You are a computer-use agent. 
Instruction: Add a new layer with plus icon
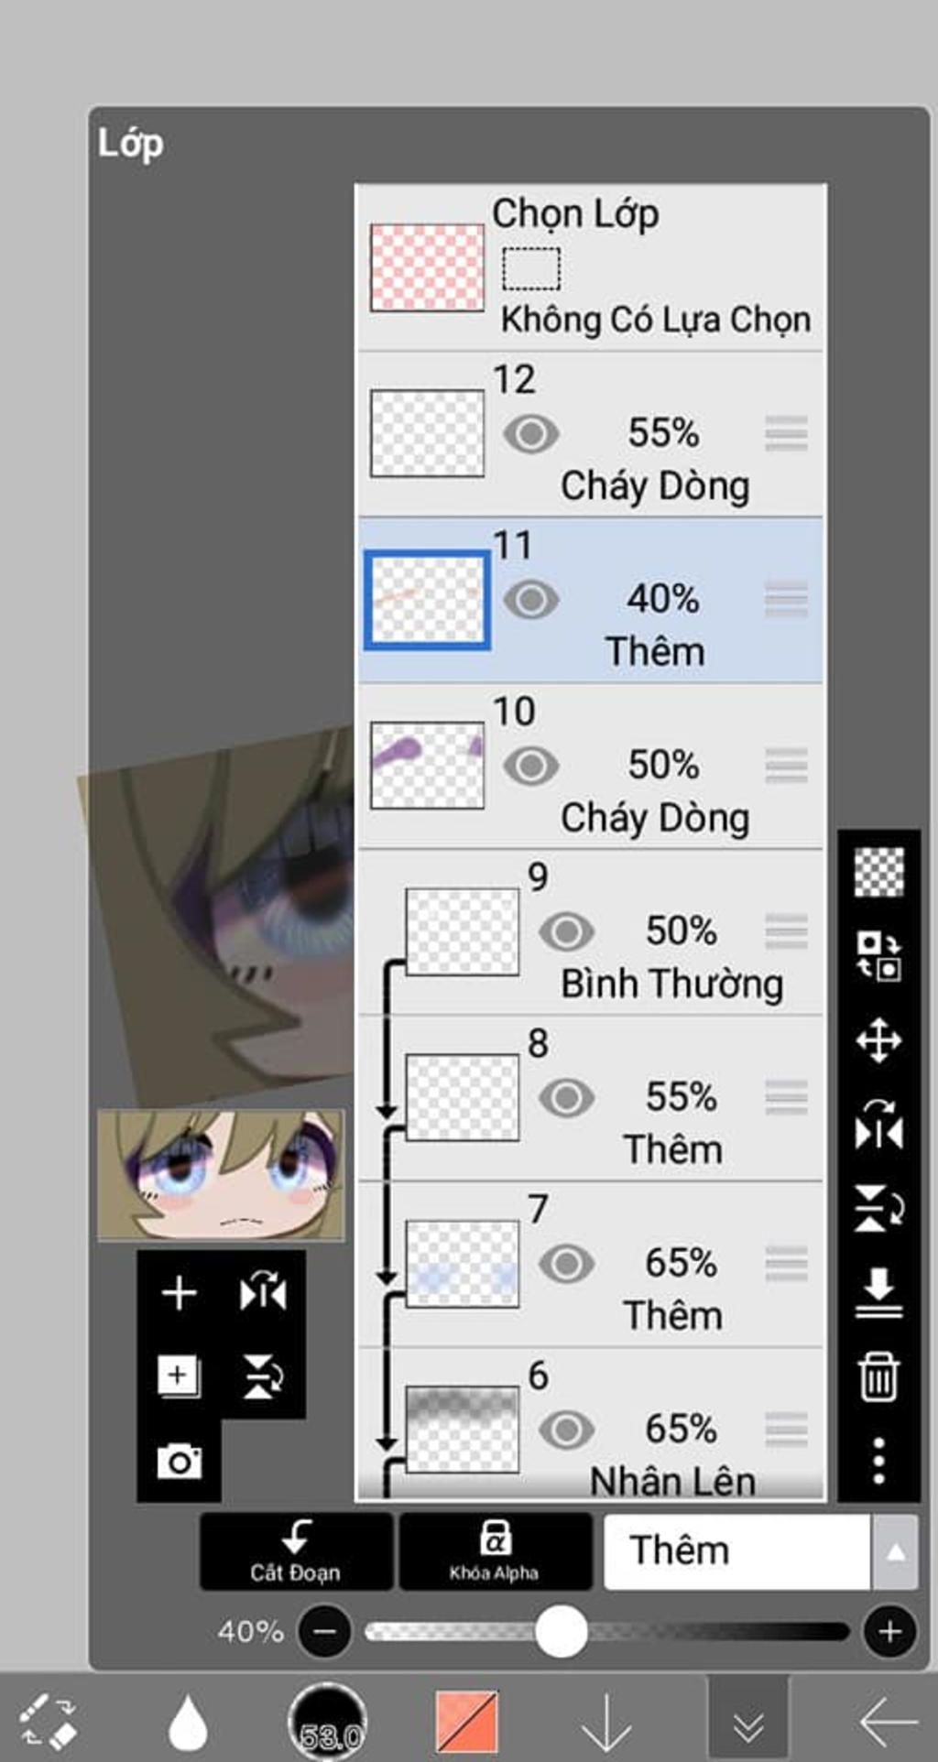[x=179, y=1293]
